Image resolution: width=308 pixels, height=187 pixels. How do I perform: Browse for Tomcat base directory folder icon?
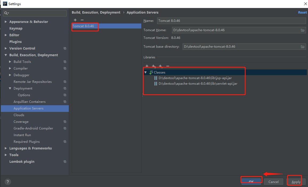coord(302,47)
